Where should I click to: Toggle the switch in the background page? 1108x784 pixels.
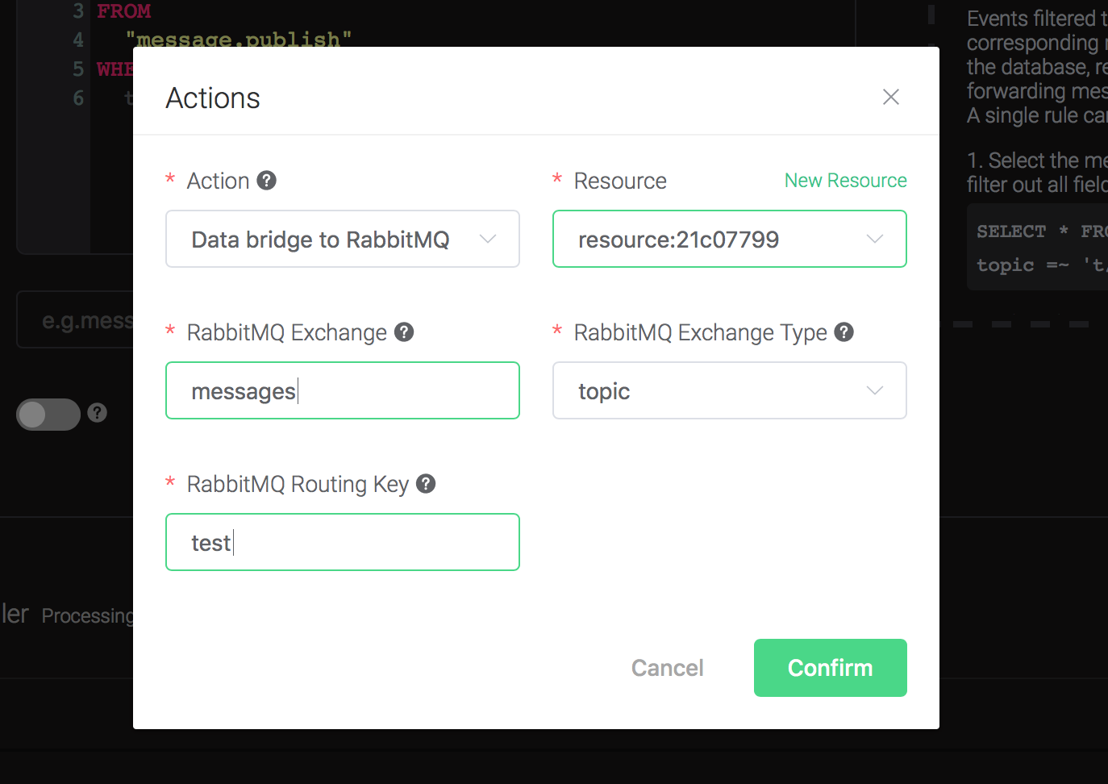(48, 415)
